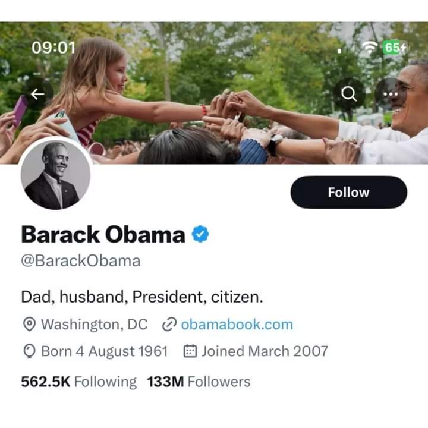The height and width of the screenshot is (428, 428).
Task: Open the obamabook.com link
Action: [x=237, y=325]
